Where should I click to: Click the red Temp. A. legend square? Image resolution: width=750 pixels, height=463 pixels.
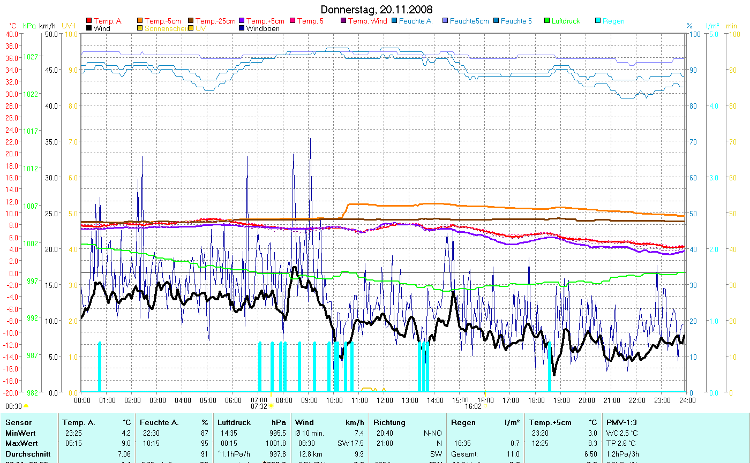(89, 21)
